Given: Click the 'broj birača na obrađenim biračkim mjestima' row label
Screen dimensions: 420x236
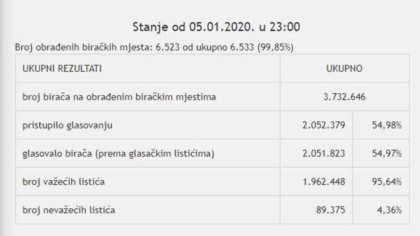Looking at the screenshot, I should pos(119,97).
